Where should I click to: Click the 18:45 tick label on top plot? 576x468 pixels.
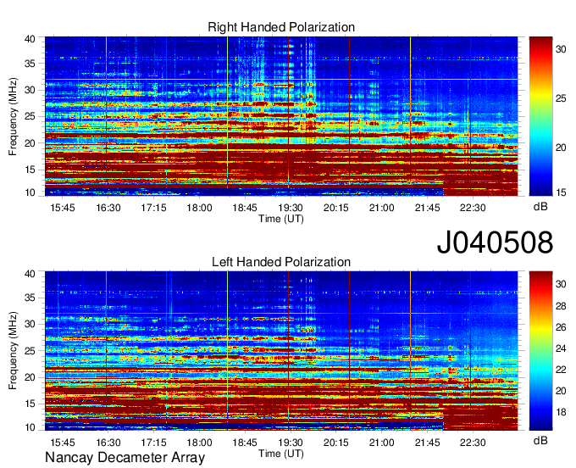(245, 208)
